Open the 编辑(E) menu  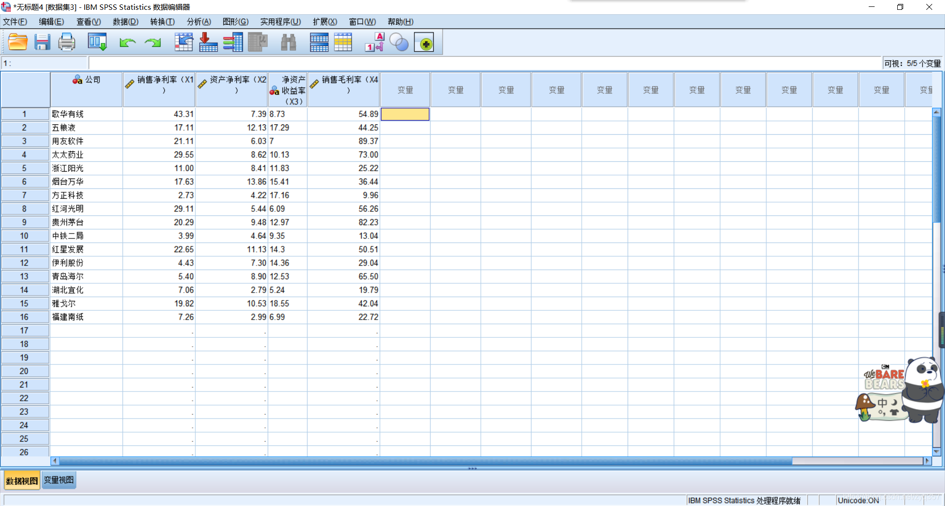[52, 22]
